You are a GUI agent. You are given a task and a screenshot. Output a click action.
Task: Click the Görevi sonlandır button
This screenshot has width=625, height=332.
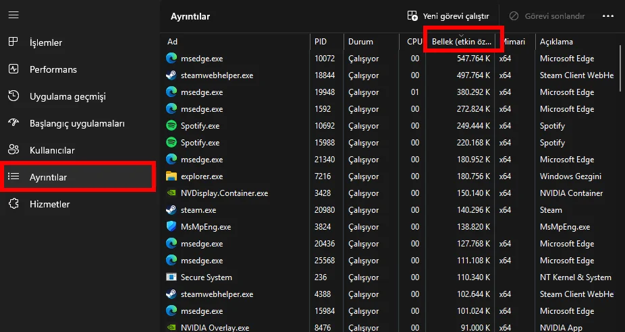point(547,16)
